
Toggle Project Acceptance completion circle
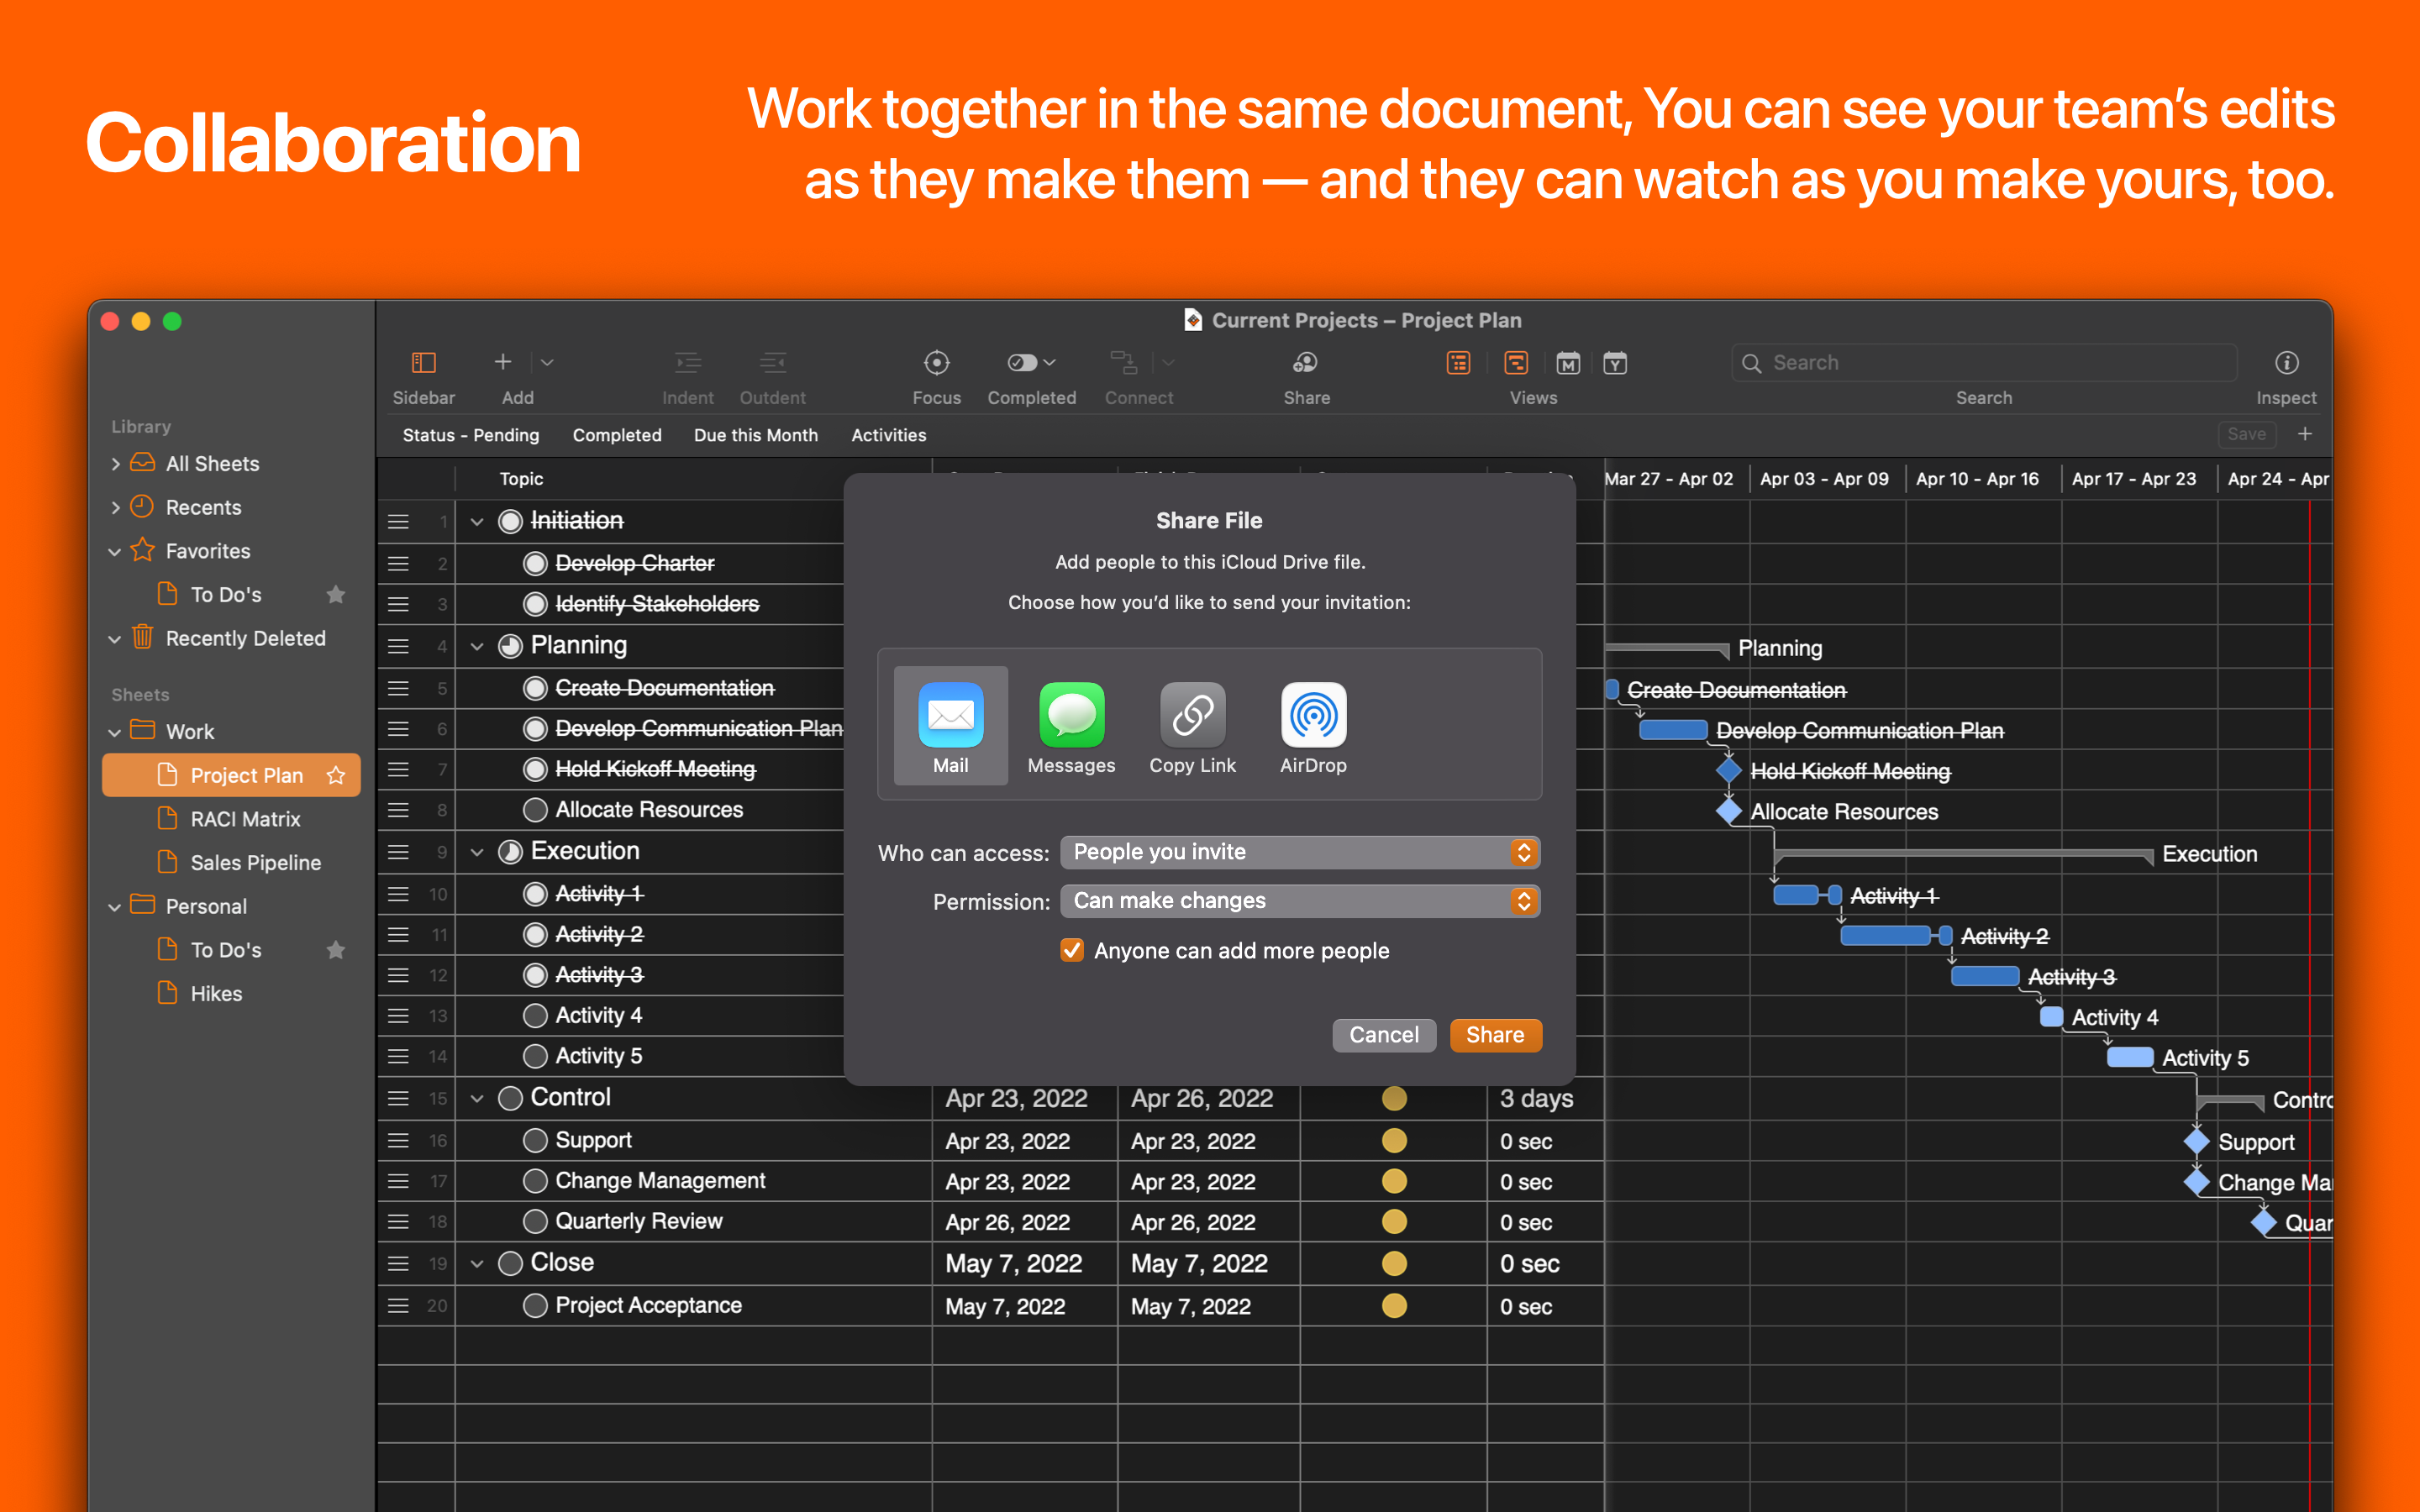tap(535, 1306)
